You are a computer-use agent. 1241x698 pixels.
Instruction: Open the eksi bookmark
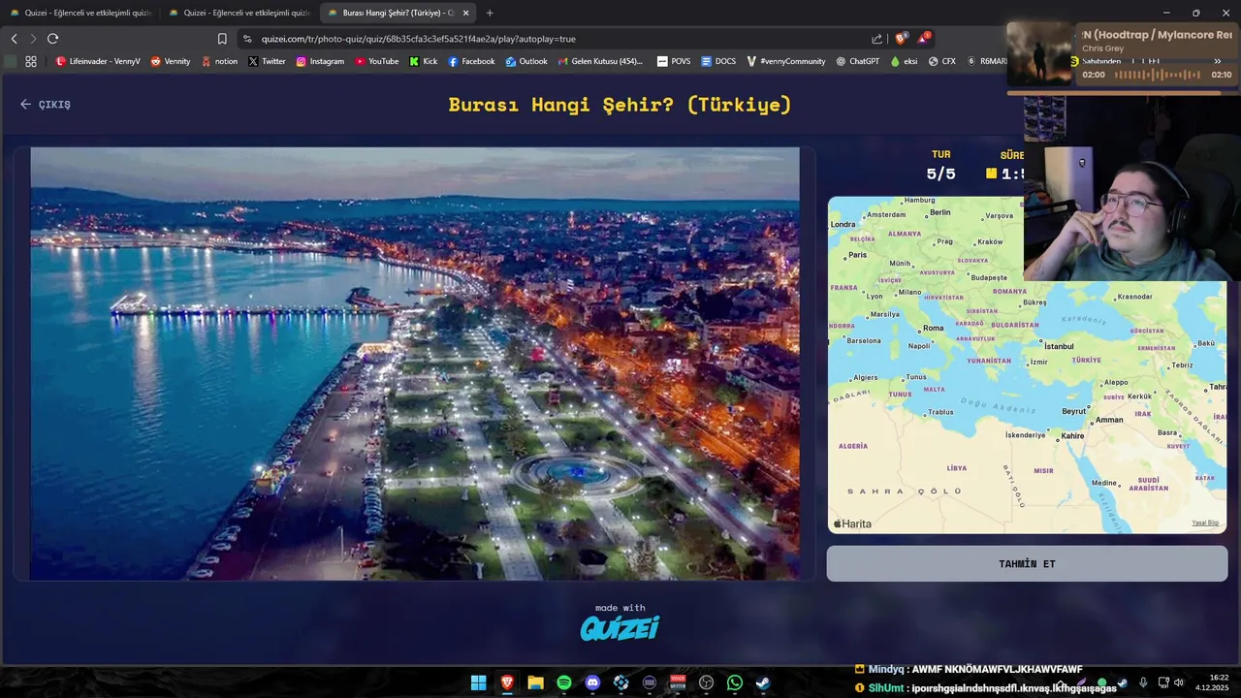coord(904,61)
